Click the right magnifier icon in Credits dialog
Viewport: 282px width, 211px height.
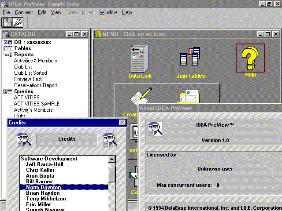[x=110, y=140]
